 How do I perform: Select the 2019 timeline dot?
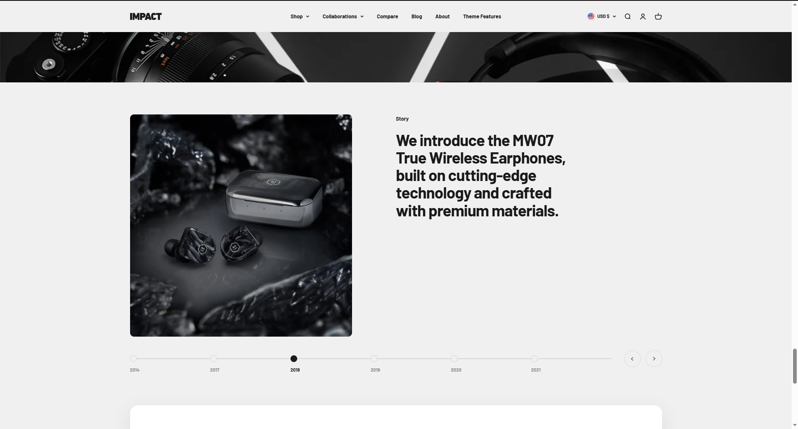click(374, 359)
